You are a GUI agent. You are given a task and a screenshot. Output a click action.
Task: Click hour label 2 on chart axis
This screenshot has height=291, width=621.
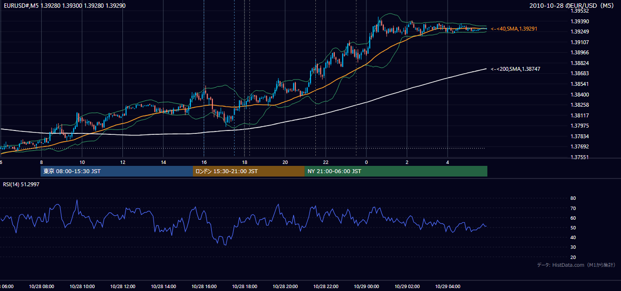click(407, 162)
